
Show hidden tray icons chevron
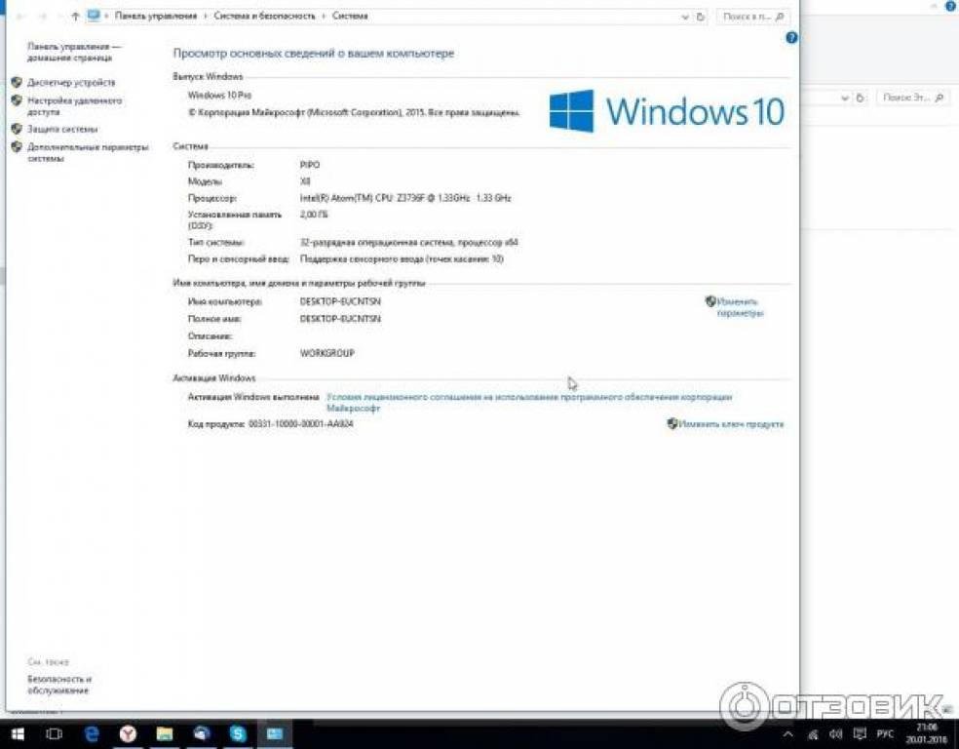(x=787, y=734)
